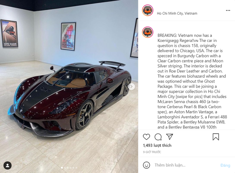
Task: Jump to the second carousel dot
Action: click(65, 168)
